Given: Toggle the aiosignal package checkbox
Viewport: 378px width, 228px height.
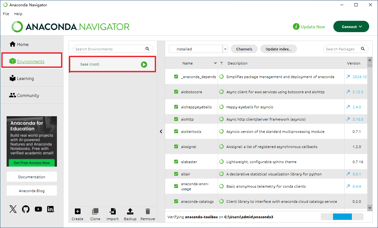Looking at the screenshot, I should pyautogui.click(x=176, y=147).
